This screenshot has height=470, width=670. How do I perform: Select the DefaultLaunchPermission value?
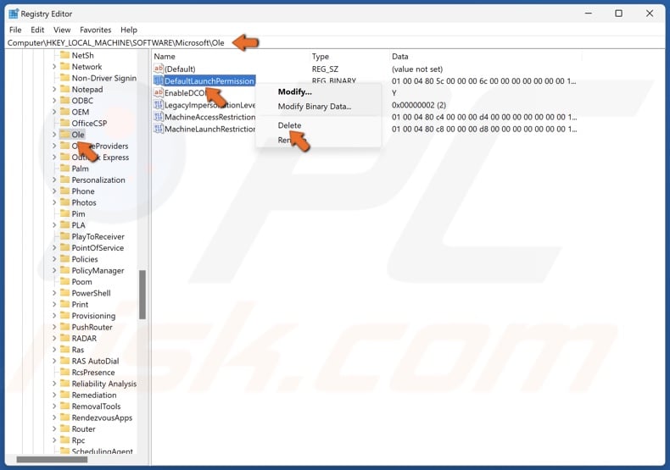pyautogui.click(x=209, y=80)
